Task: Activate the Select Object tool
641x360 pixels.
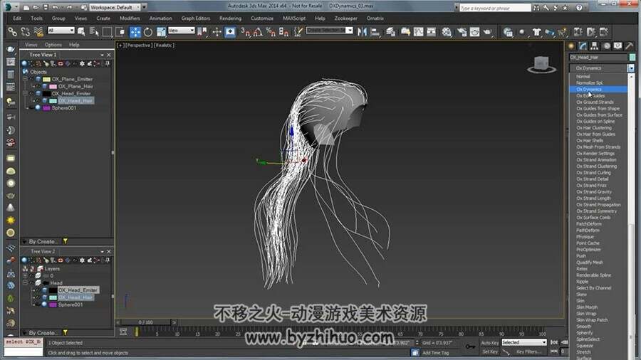Action: point(81,32)
